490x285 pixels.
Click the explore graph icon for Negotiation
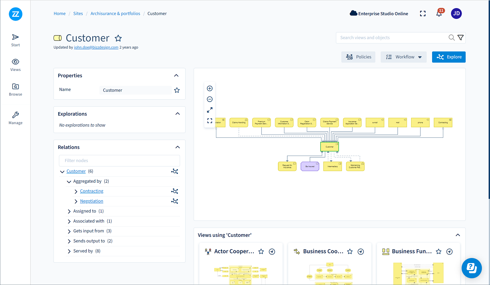click(175, 201)
